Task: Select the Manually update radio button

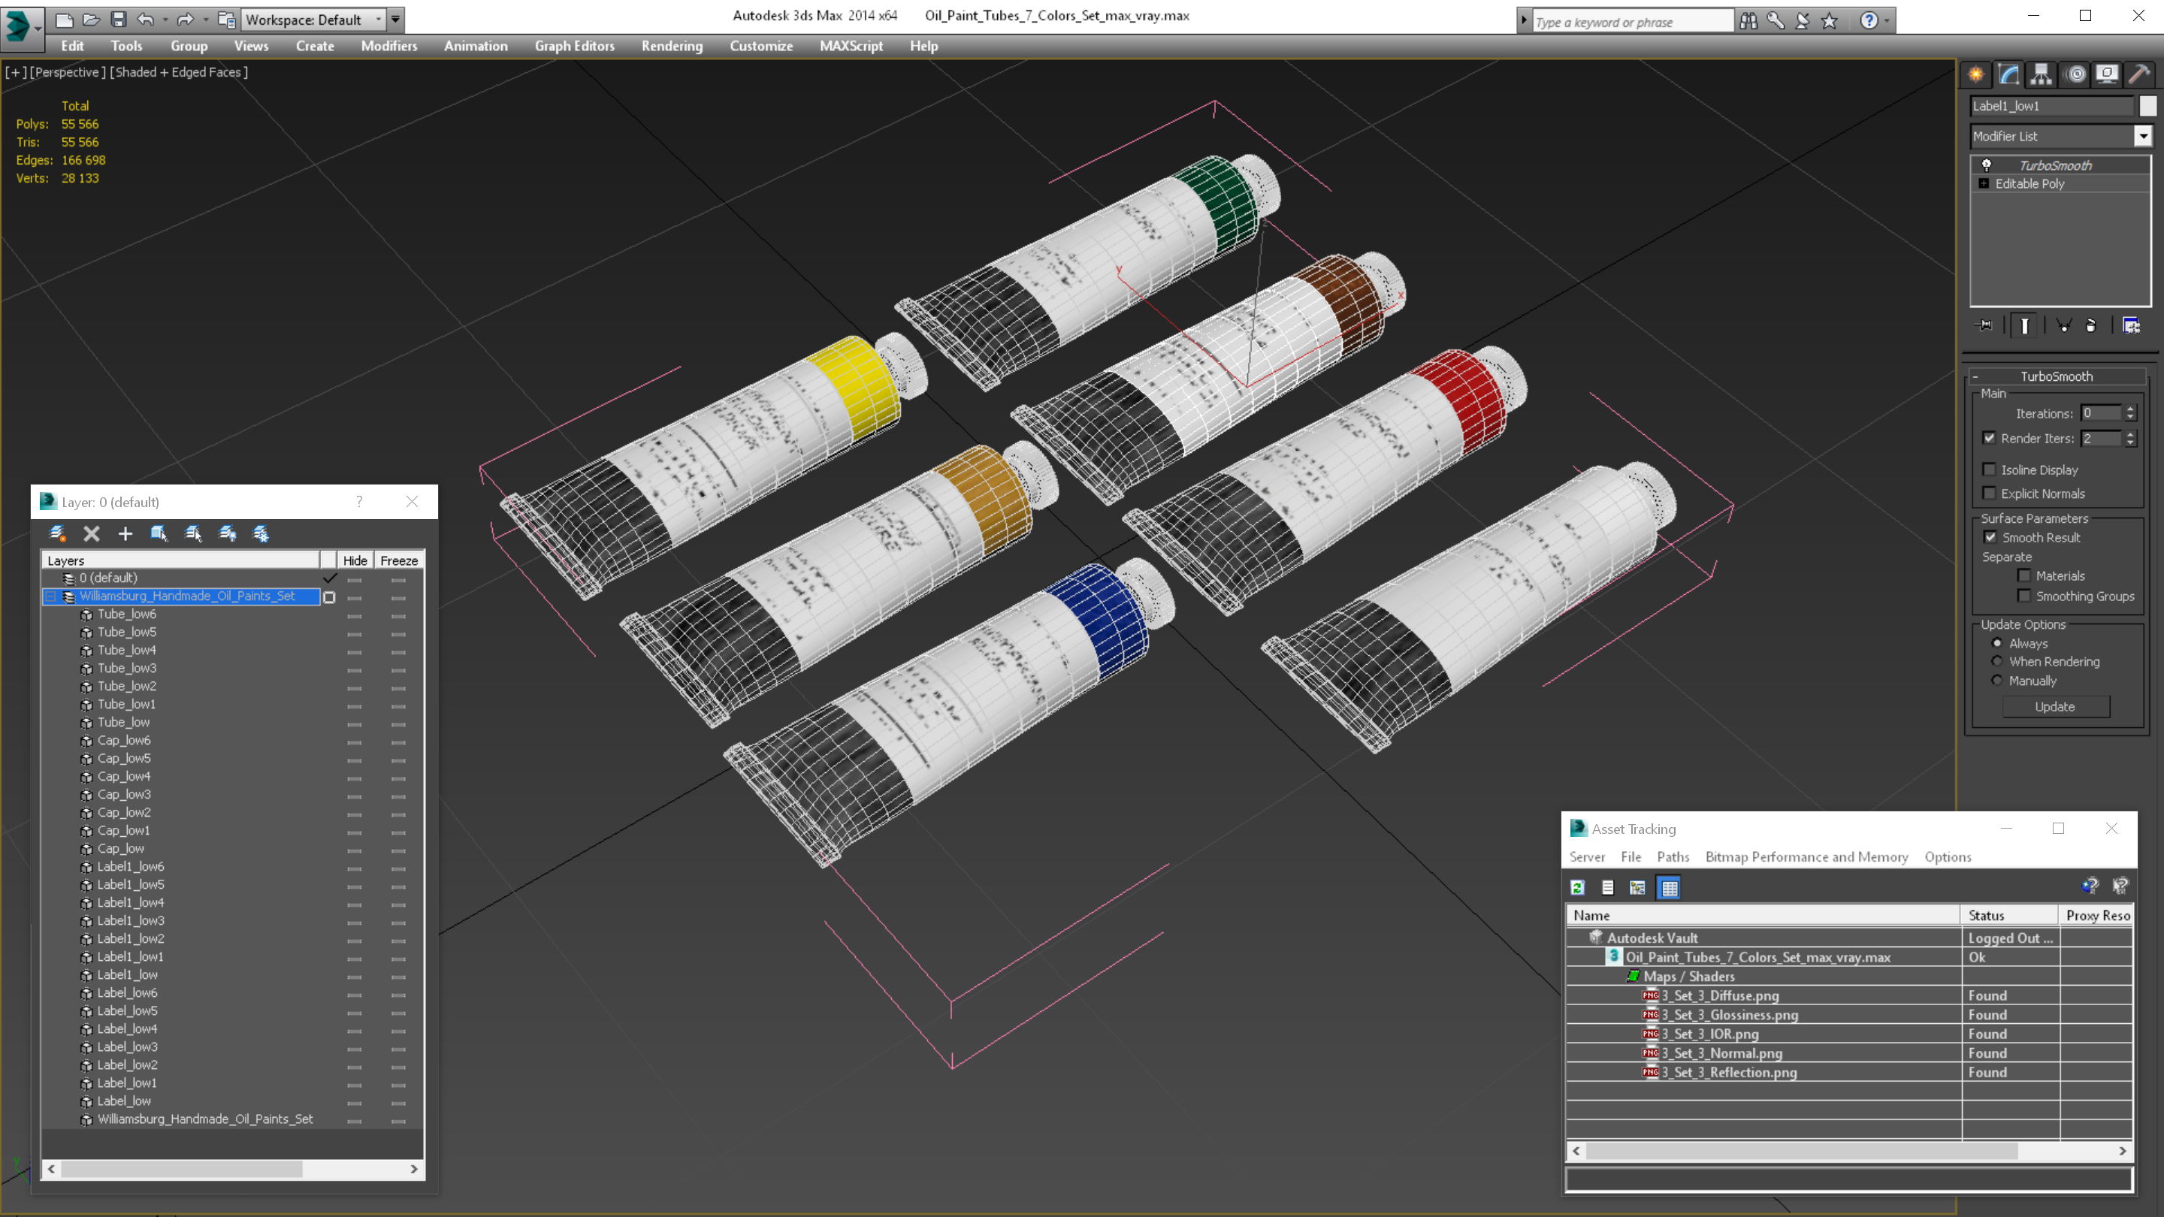Action: coord(1997,681)
